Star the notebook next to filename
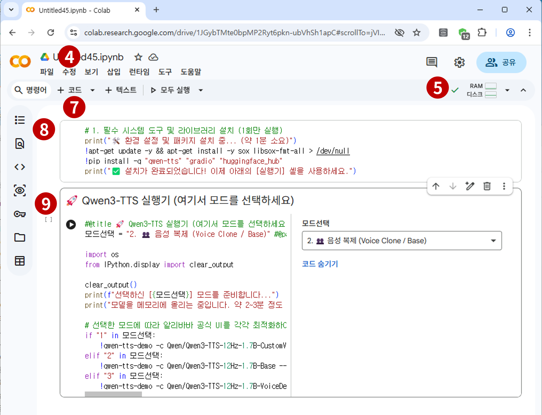The width and height of the screenshot is (542, 415). point(138,57)
